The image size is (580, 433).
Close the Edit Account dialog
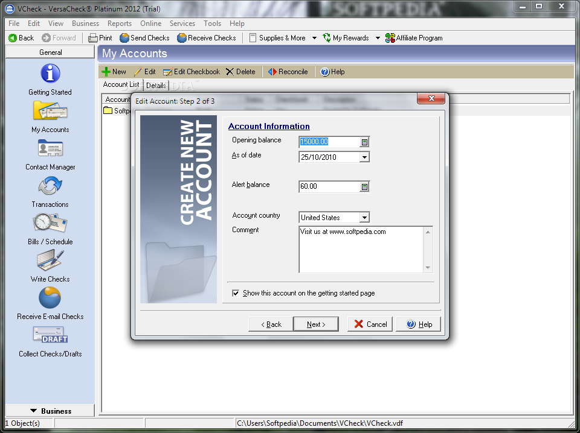(x=431, y=98)
